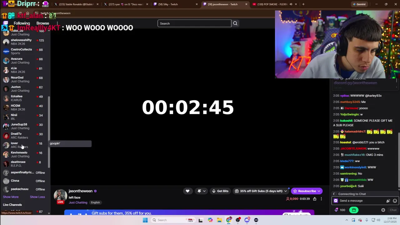Screen dimensions: 400x225
Task: Click the channel points icon showing 100
Action: pyautogui.click(x=340, y=210)
